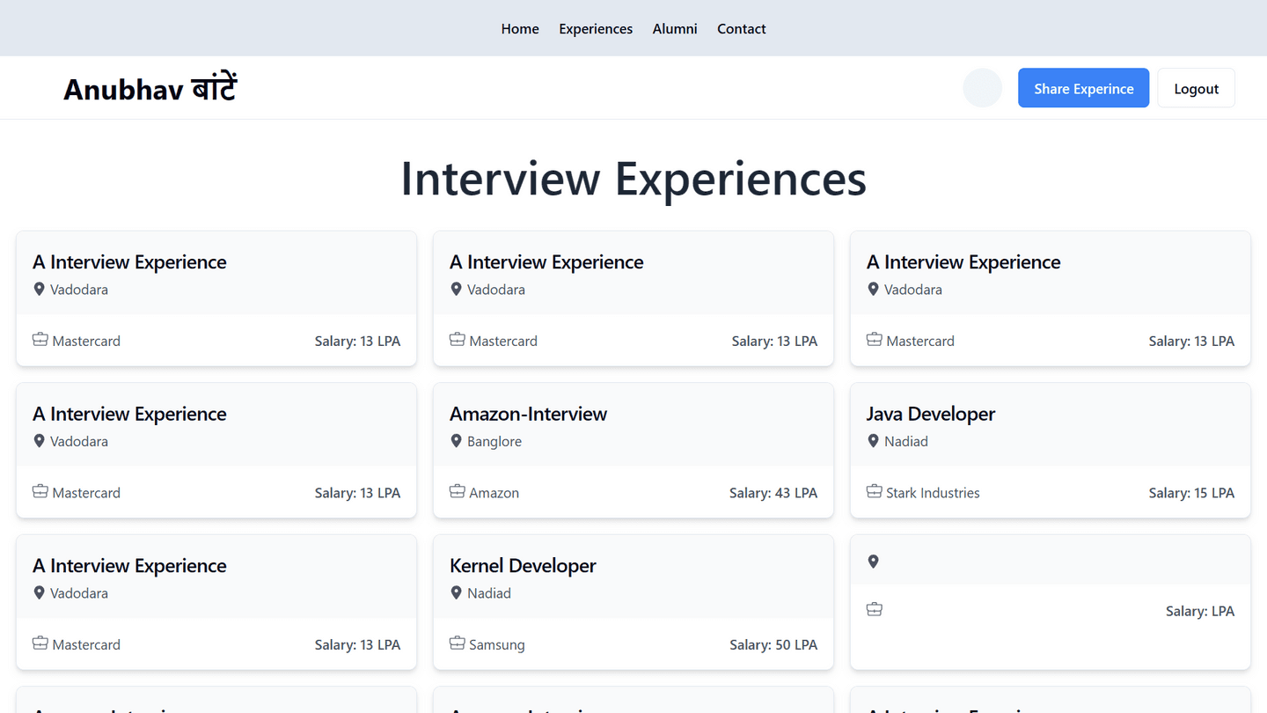
Task: Click the Logout button
Action: point(1196,88)
